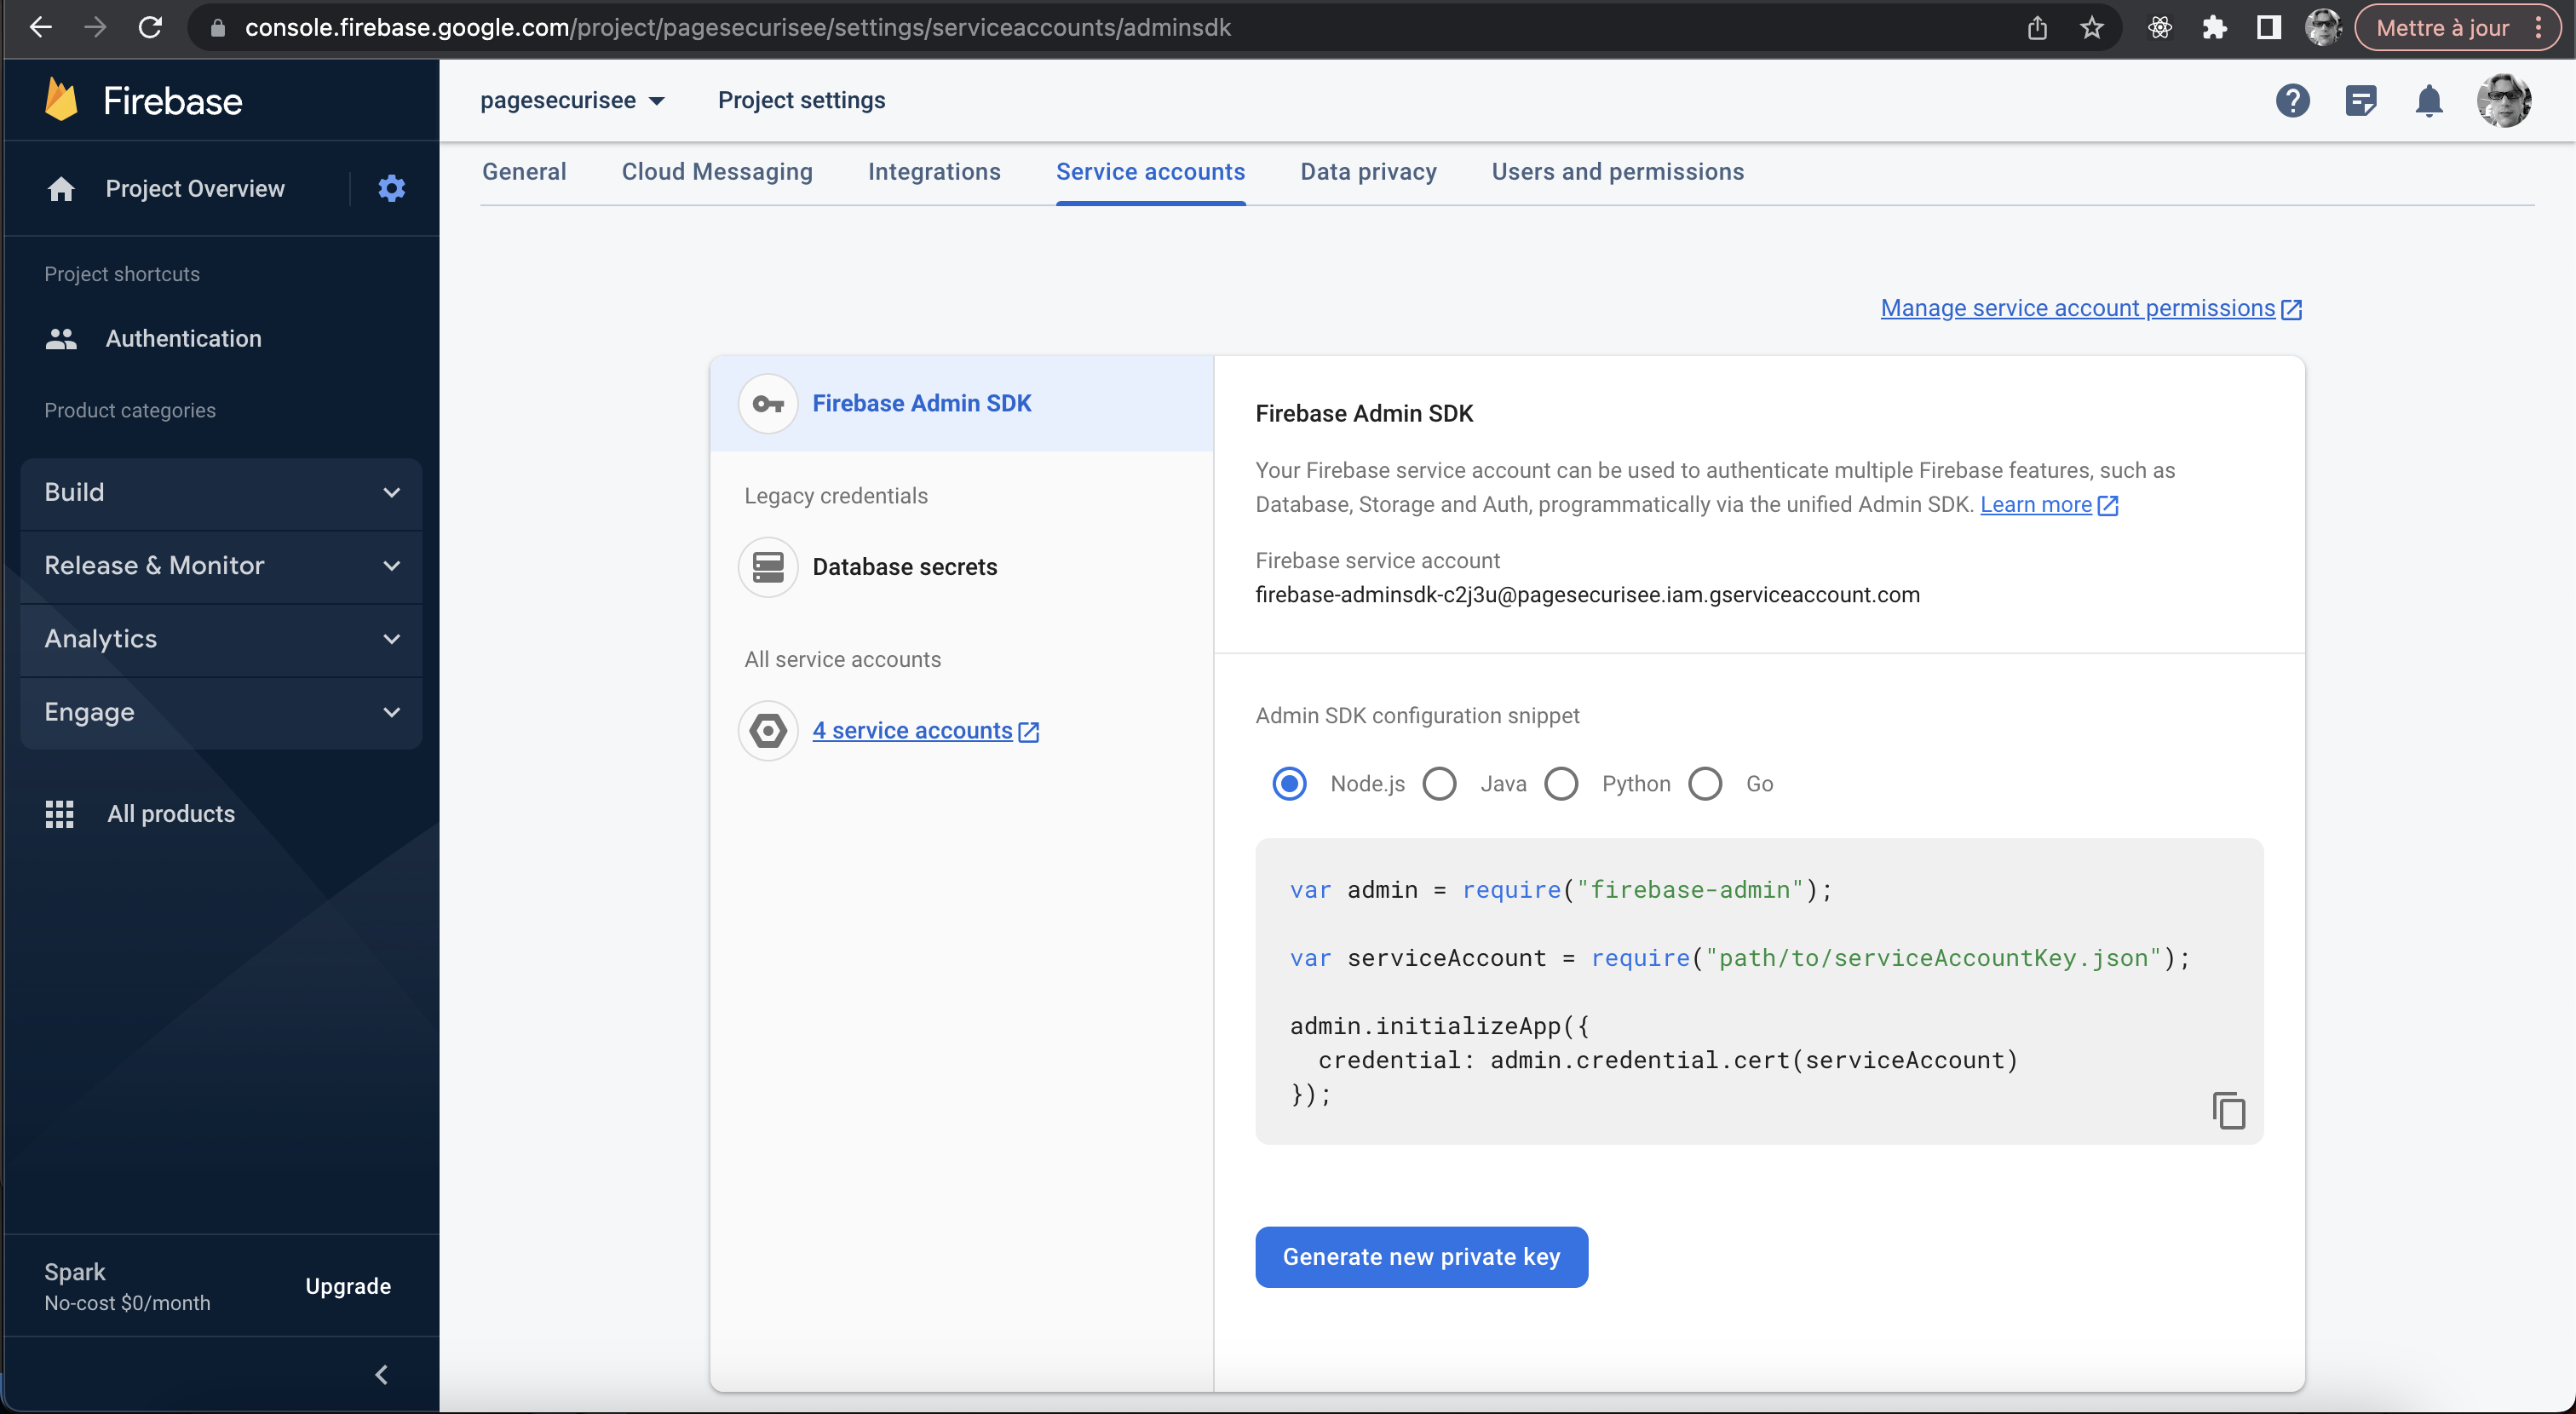Click the firebase-adminsdk service account email
Image resolution: width=2576 pixels, height=1414 pixels.
coord(1587,595)
